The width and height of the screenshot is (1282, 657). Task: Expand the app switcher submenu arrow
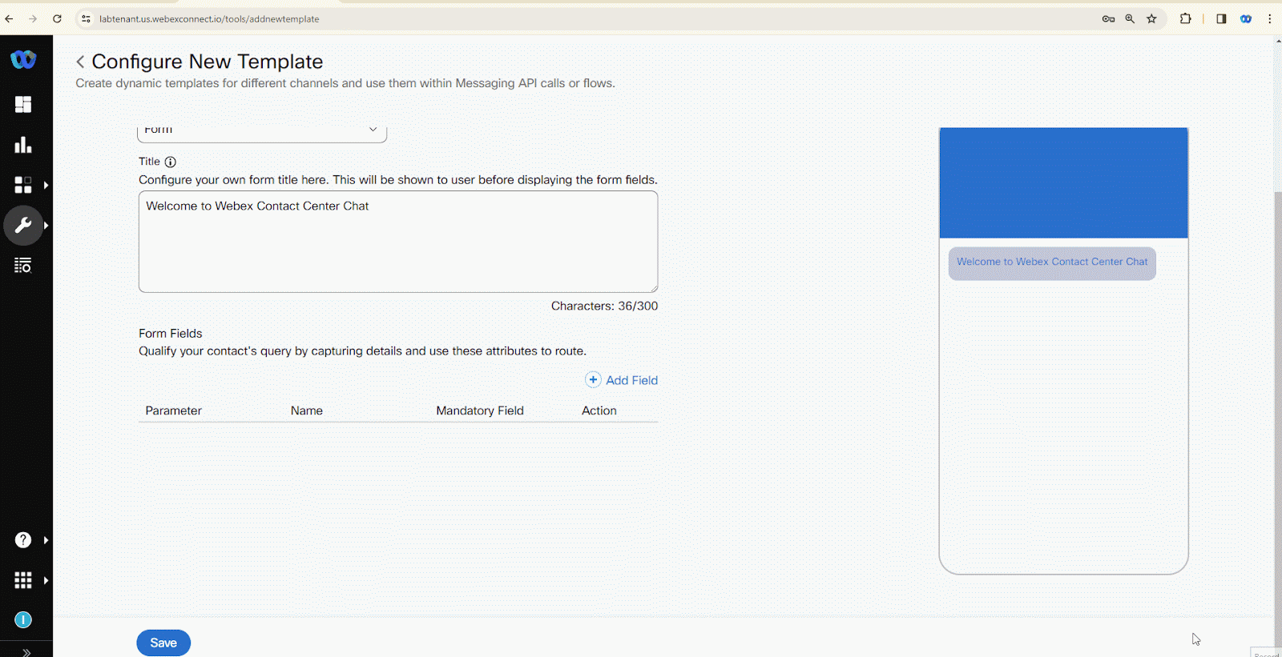tap(46, 580)
